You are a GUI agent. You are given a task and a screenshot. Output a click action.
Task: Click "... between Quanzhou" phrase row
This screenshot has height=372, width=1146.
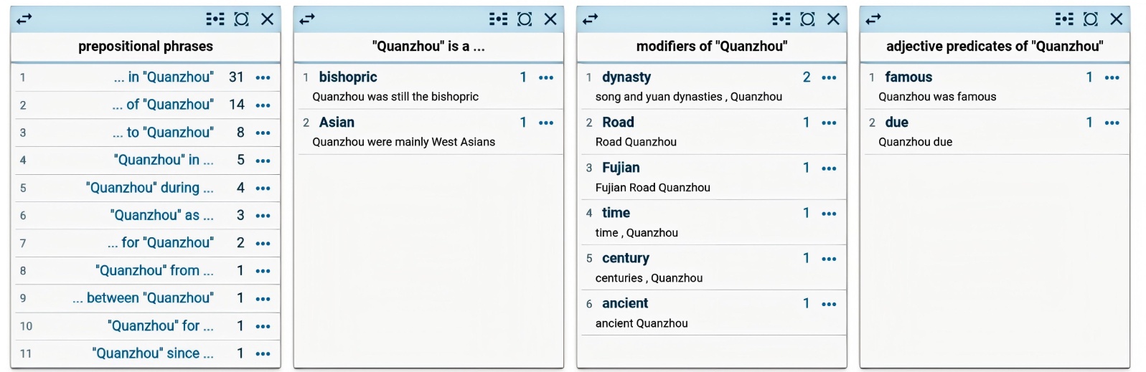pyautogui.click(x=144, y=298)
